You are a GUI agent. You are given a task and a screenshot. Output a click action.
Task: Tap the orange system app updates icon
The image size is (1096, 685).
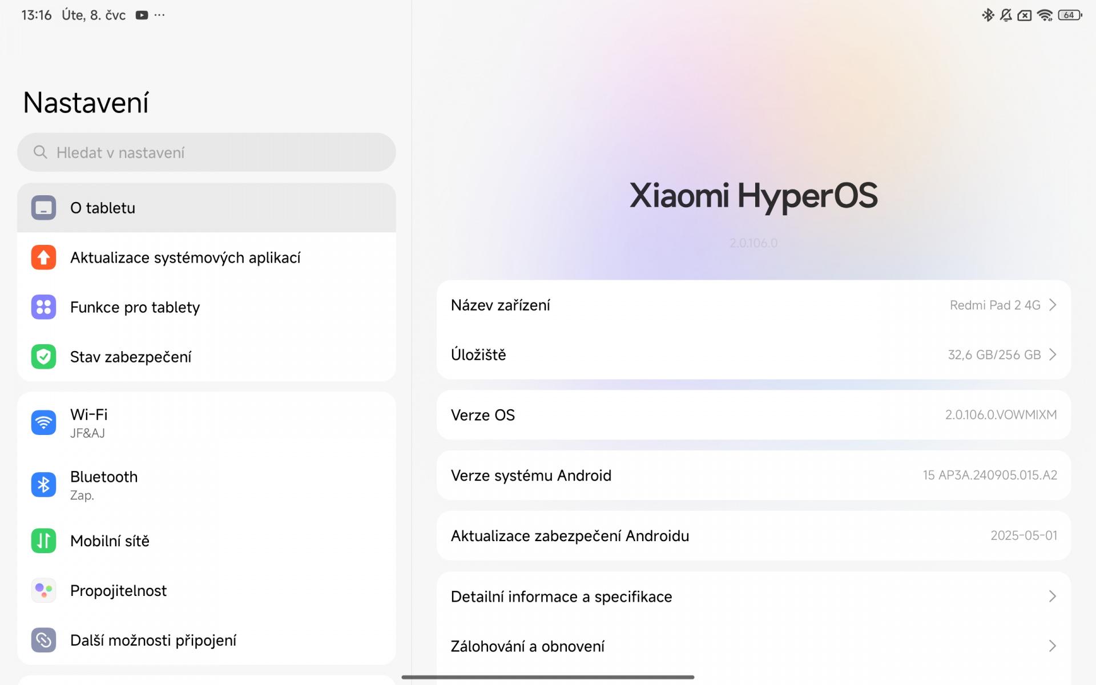pyautogui.click(x=43, y=257)
